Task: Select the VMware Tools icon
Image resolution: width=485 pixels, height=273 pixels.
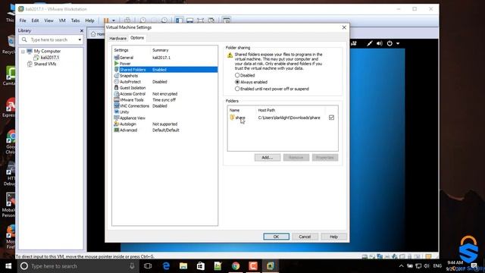Action: click(x=117, y=99)
